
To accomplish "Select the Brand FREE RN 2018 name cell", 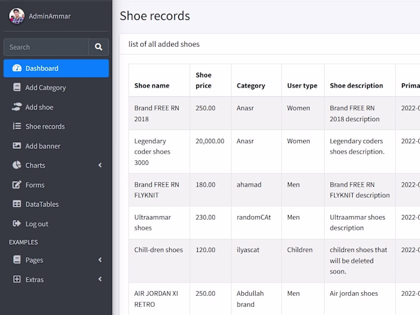I will click(159, 113).
